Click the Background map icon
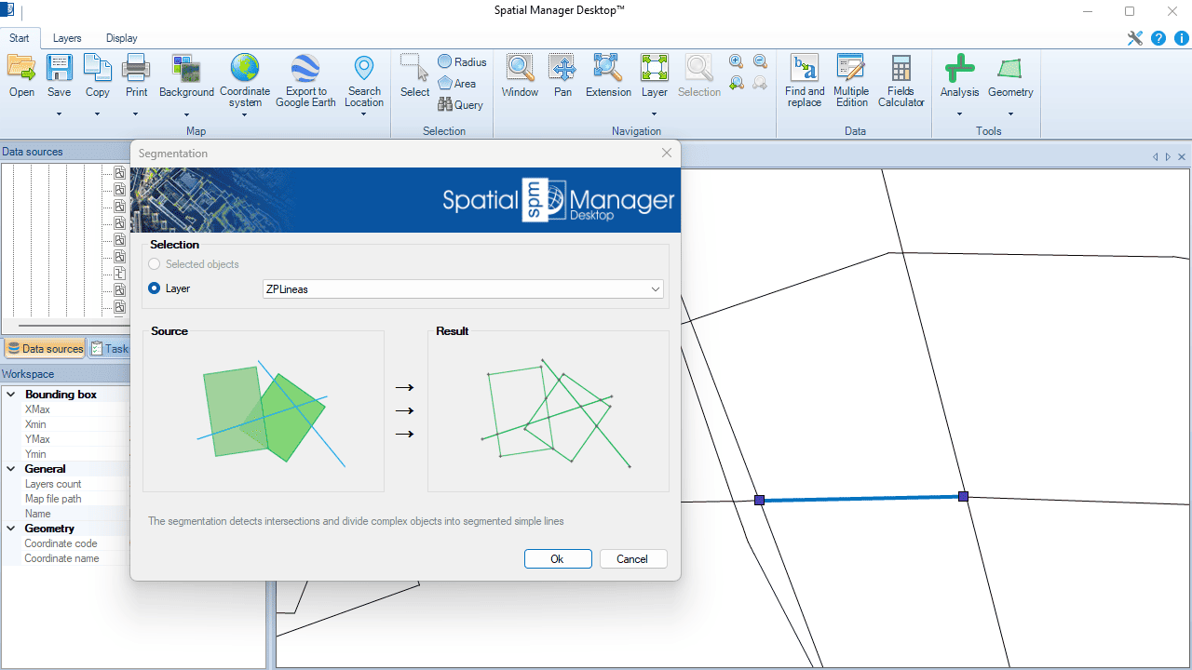 click(x=186, y=67)
